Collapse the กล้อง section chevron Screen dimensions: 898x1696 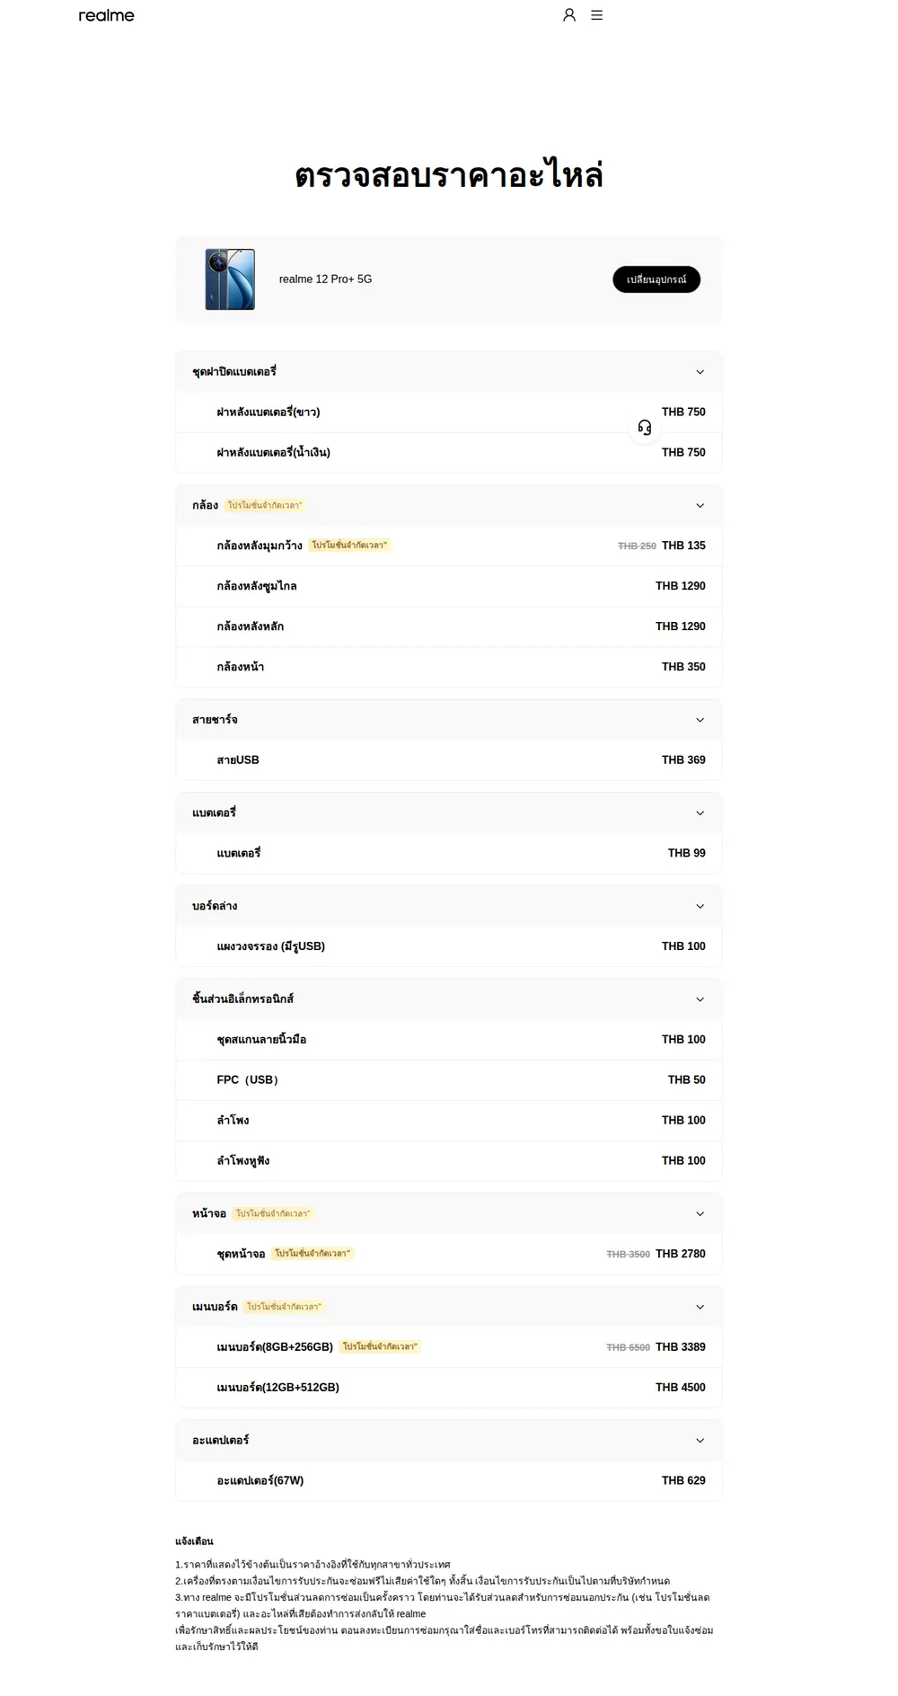coord(700,506)
